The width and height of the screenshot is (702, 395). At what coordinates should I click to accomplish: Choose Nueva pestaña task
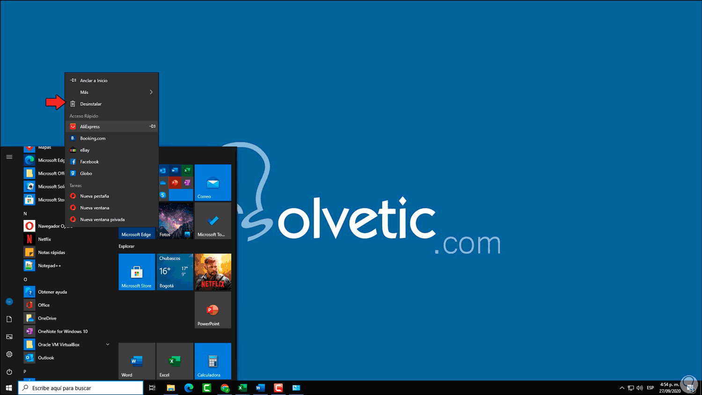tap(112, 196)
